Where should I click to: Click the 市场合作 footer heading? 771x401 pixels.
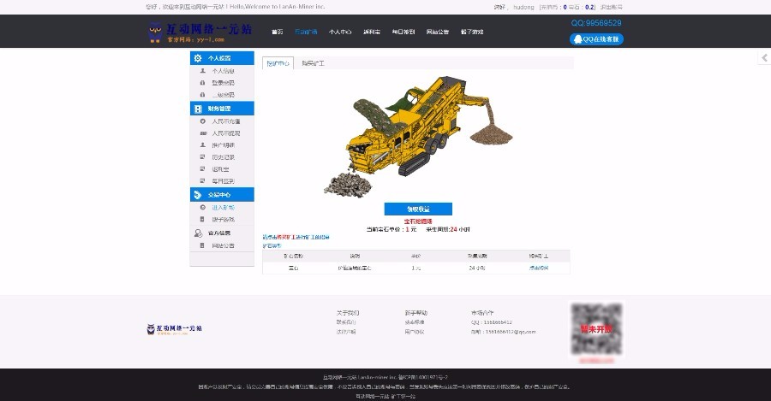point(482,313)
